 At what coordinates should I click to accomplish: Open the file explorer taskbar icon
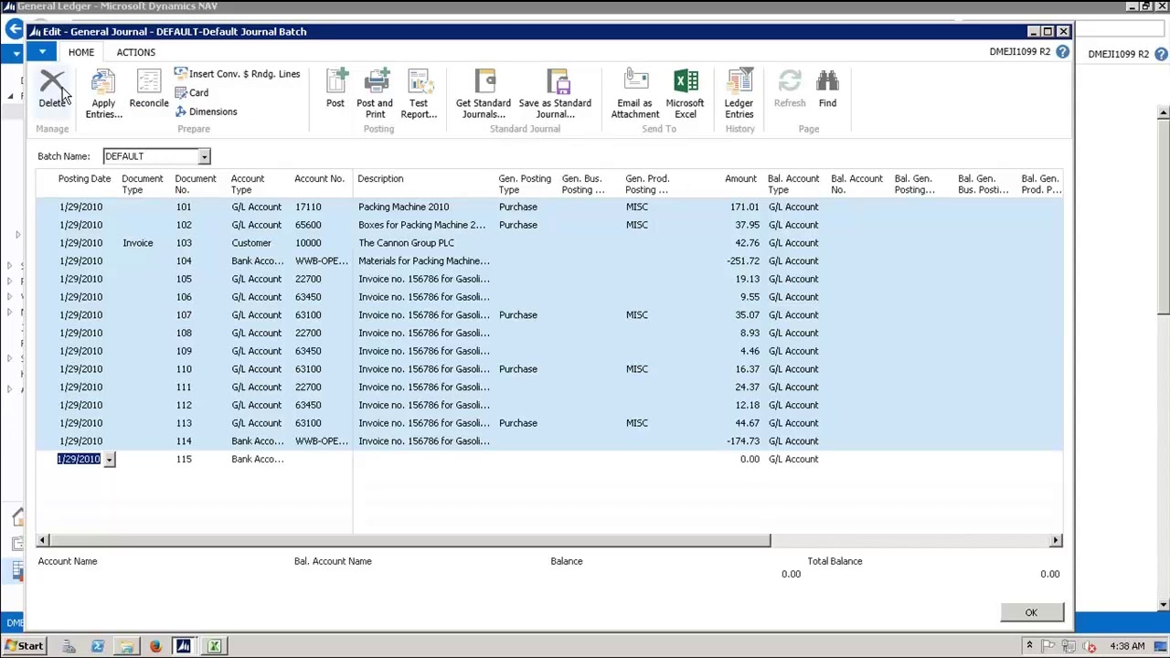pos(126,646)
